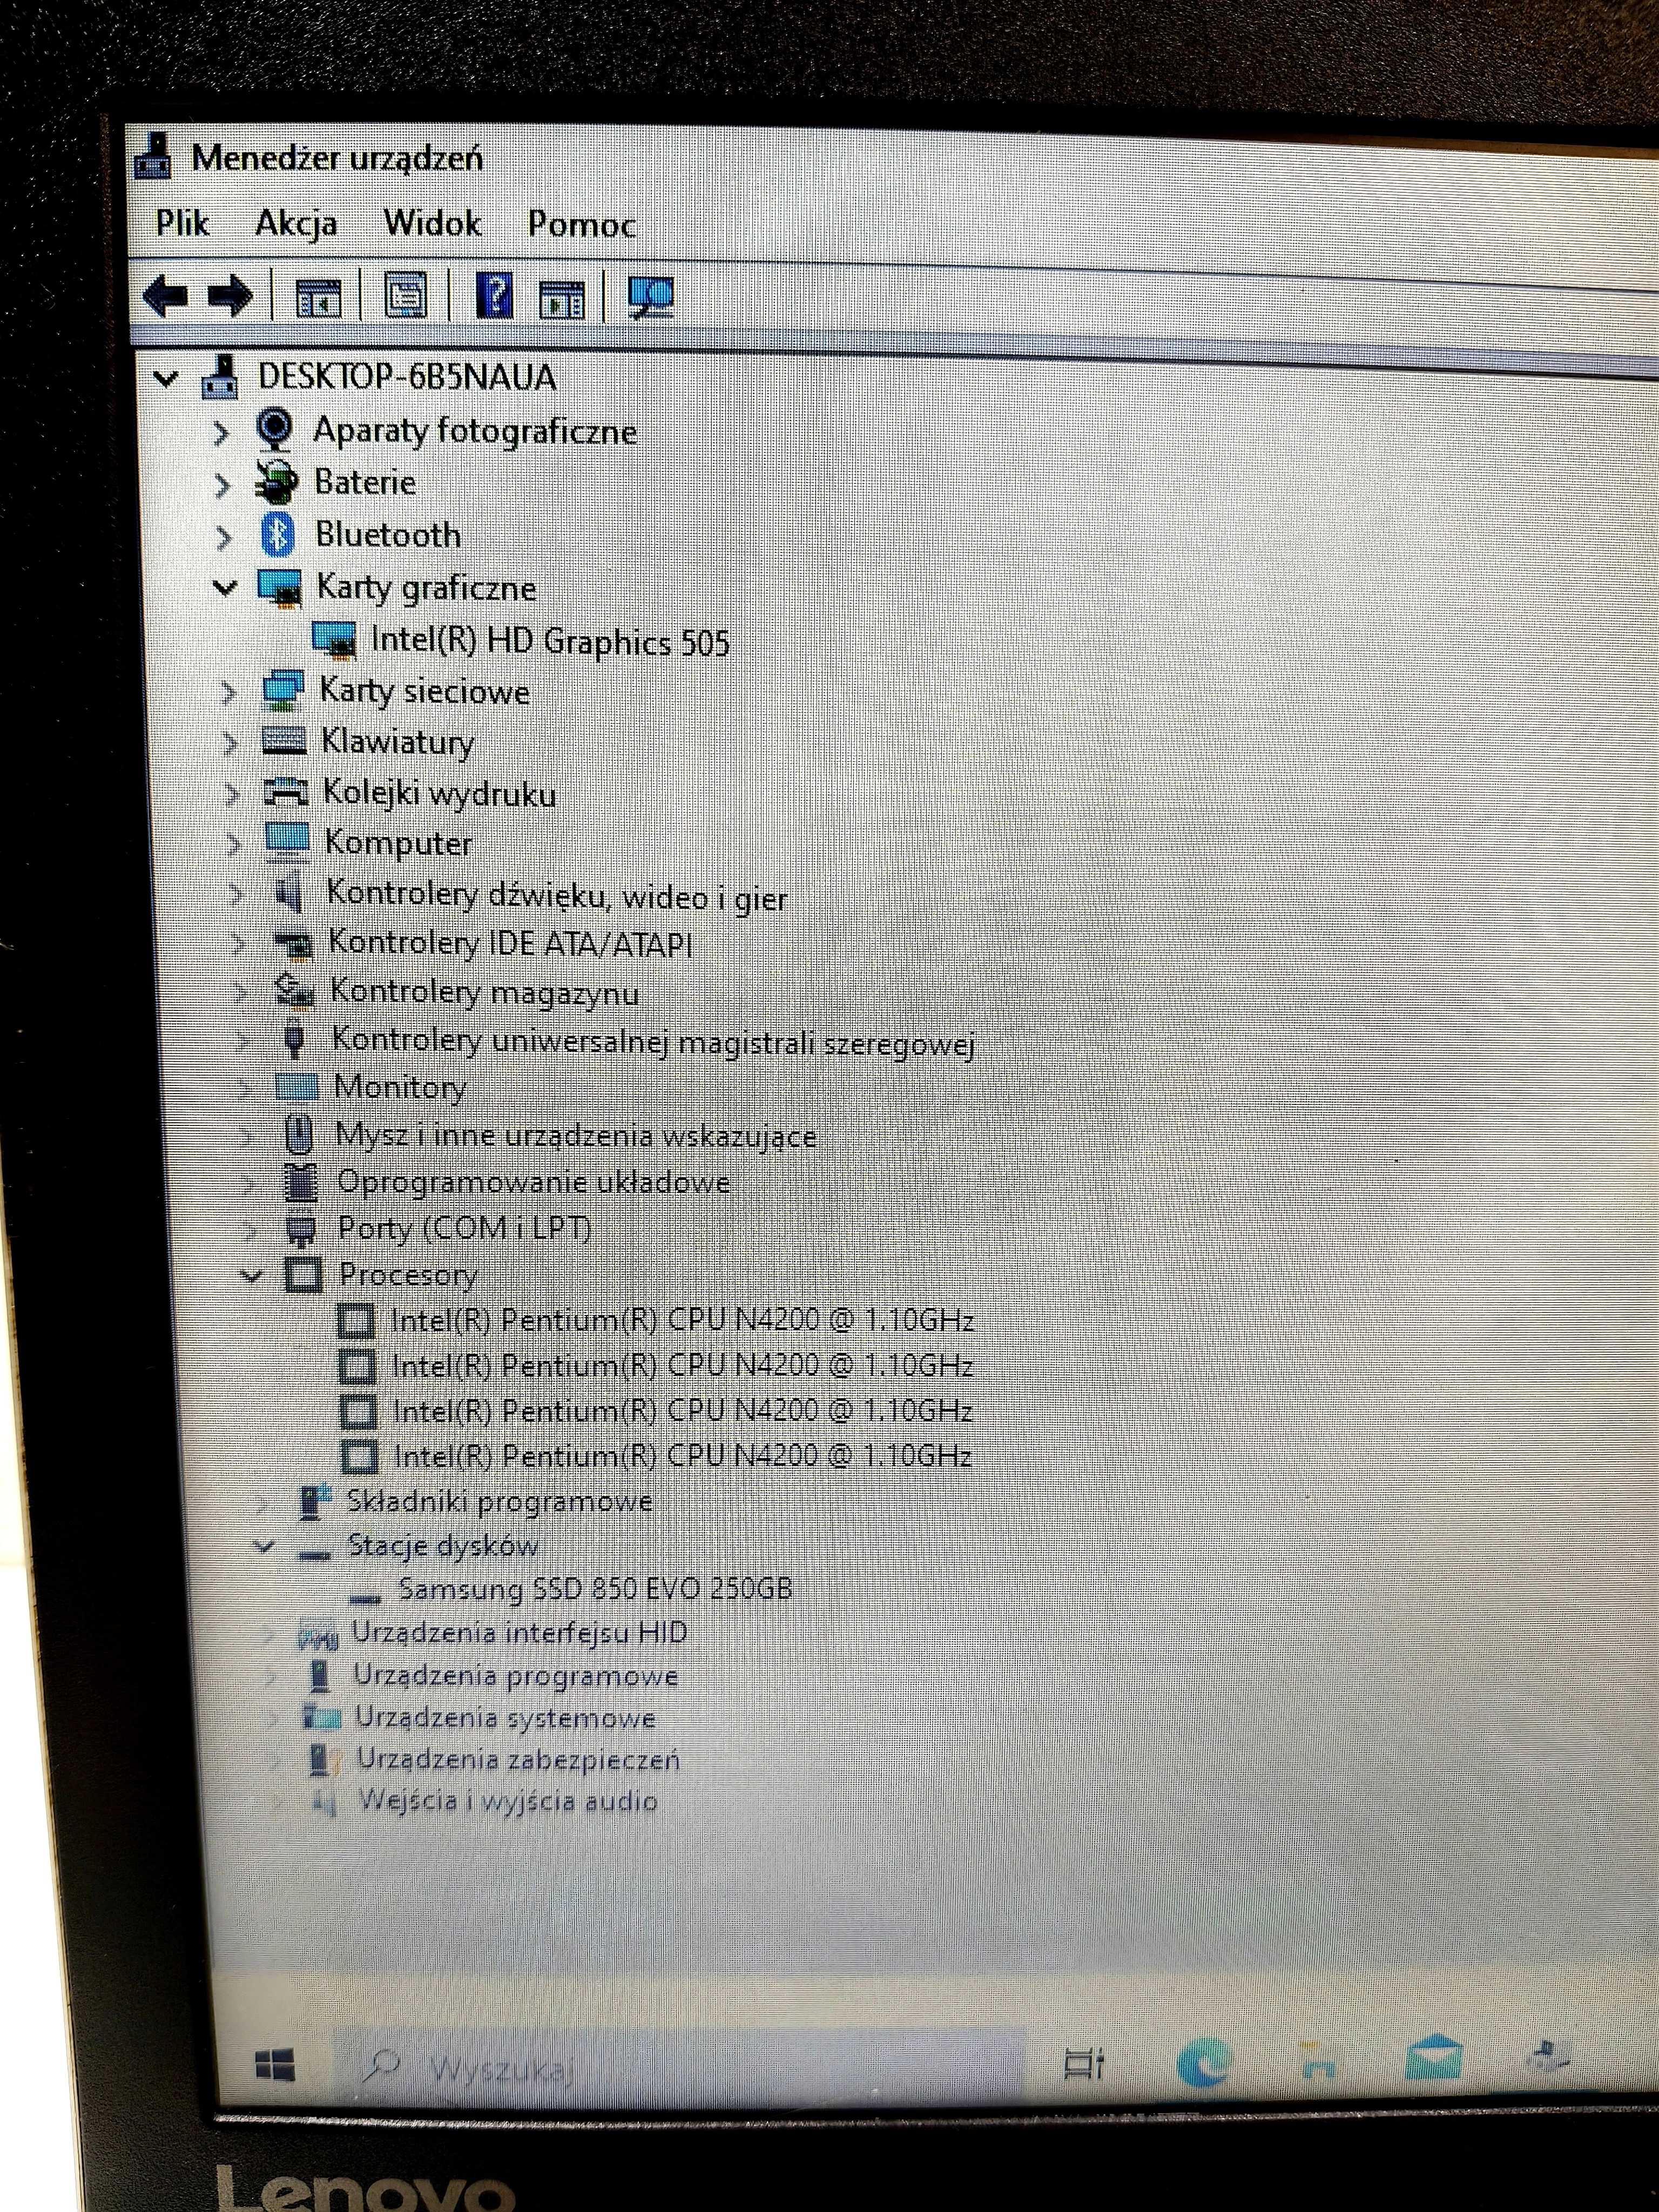Click the mouse icon of Mysz i inne urządzenia
This screenshot has width=1659, height=2212.
tap(298, 1134)
